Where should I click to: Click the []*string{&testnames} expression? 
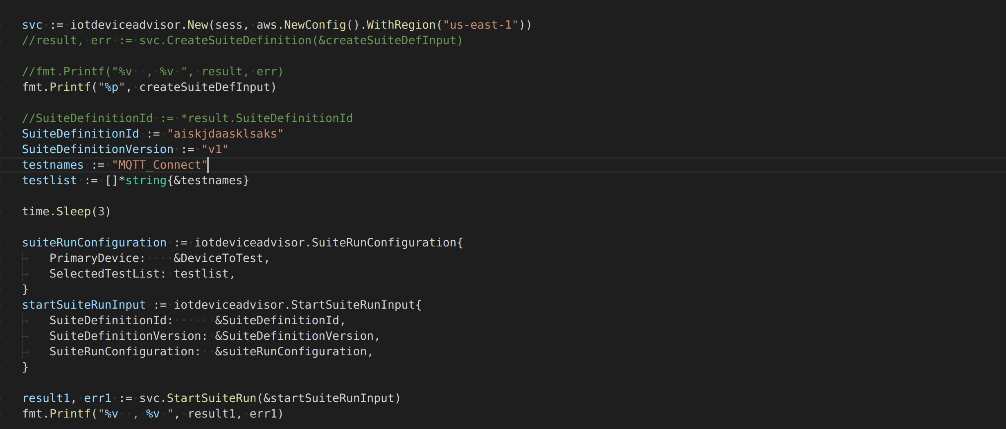pos(177,181)
